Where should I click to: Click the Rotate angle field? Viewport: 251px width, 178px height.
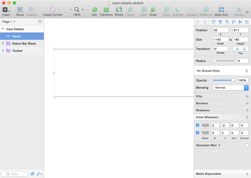(221, 49)
